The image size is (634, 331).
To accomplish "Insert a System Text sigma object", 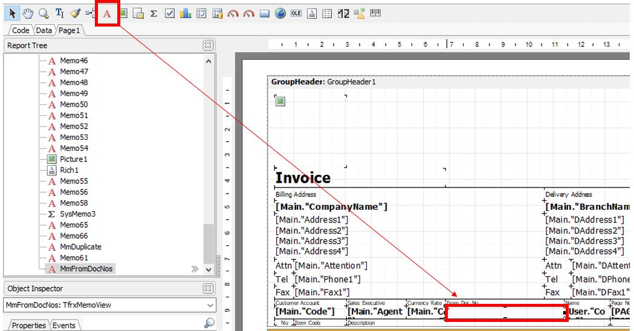I will pos(153,13).
